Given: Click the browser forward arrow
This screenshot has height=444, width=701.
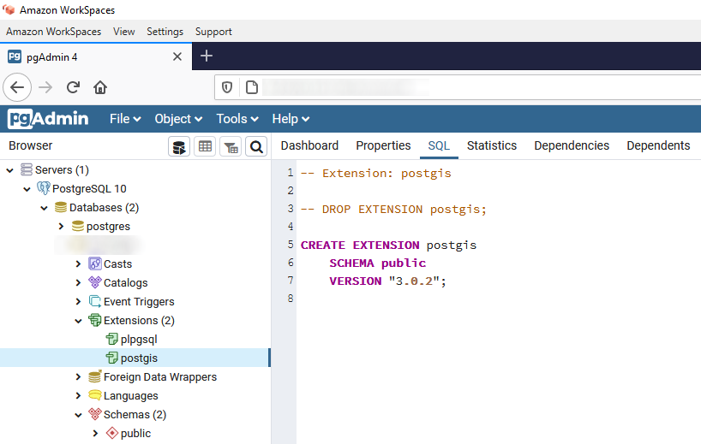Looking at the screenshot, I should 45,87.
